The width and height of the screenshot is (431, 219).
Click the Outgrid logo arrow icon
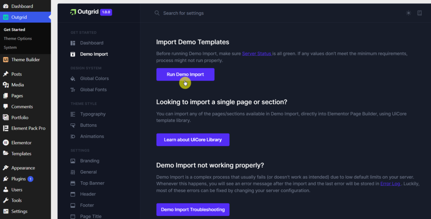[x=73, y=12]
